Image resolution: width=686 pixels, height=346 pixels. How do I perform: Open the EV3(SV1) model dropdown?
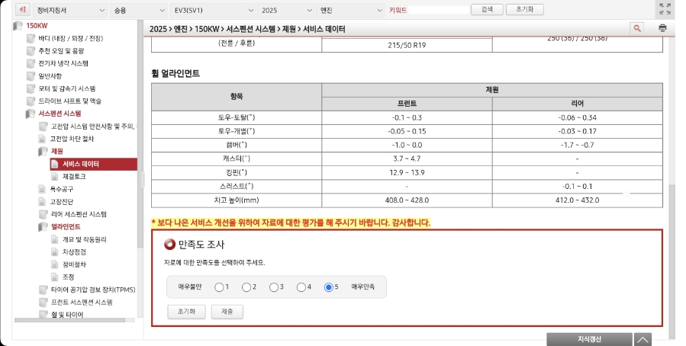point(213,10)
